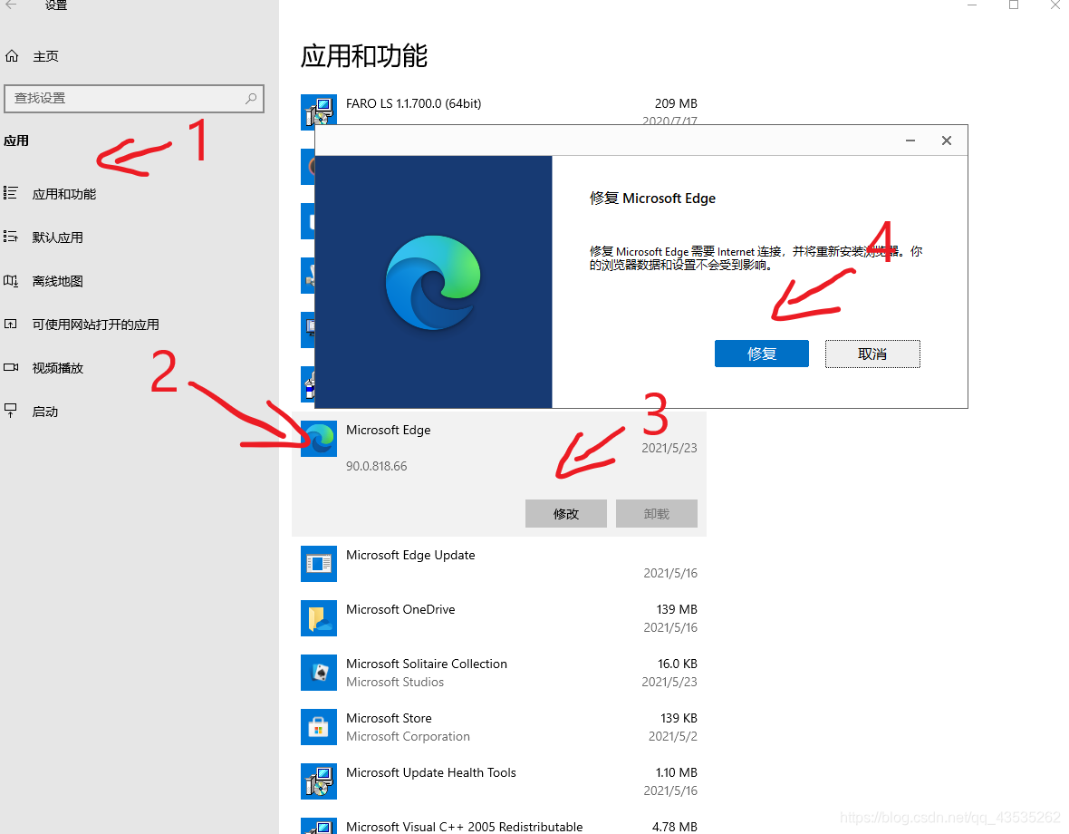Minimize the Edge repair dialog
This screenshot has width=1069, height=834.
(x=910, y=141)
